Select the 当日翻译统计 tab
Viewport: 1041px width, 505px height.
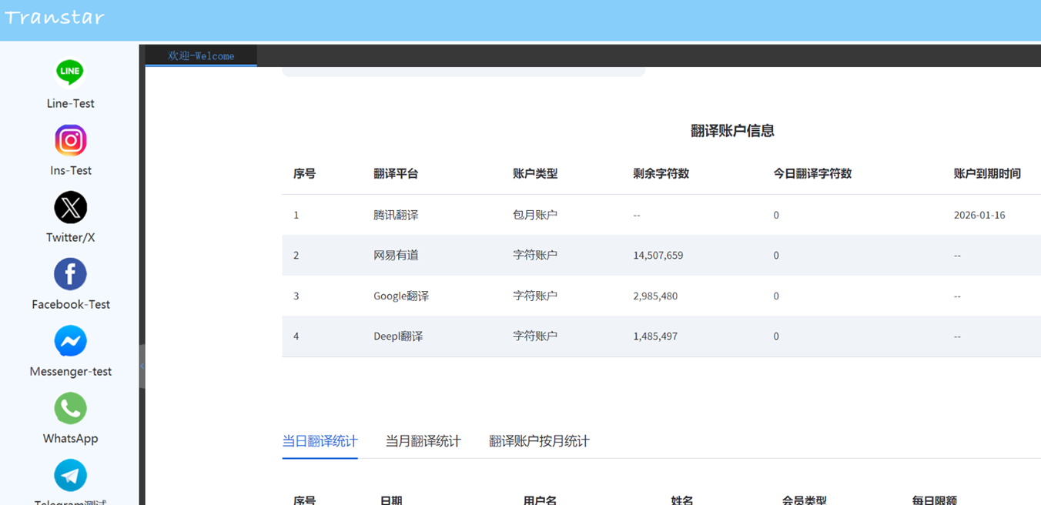tap(320, 441)
